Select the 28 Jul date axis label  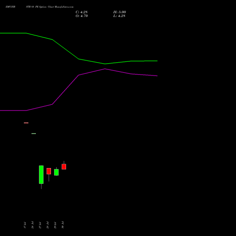(48, 225)
